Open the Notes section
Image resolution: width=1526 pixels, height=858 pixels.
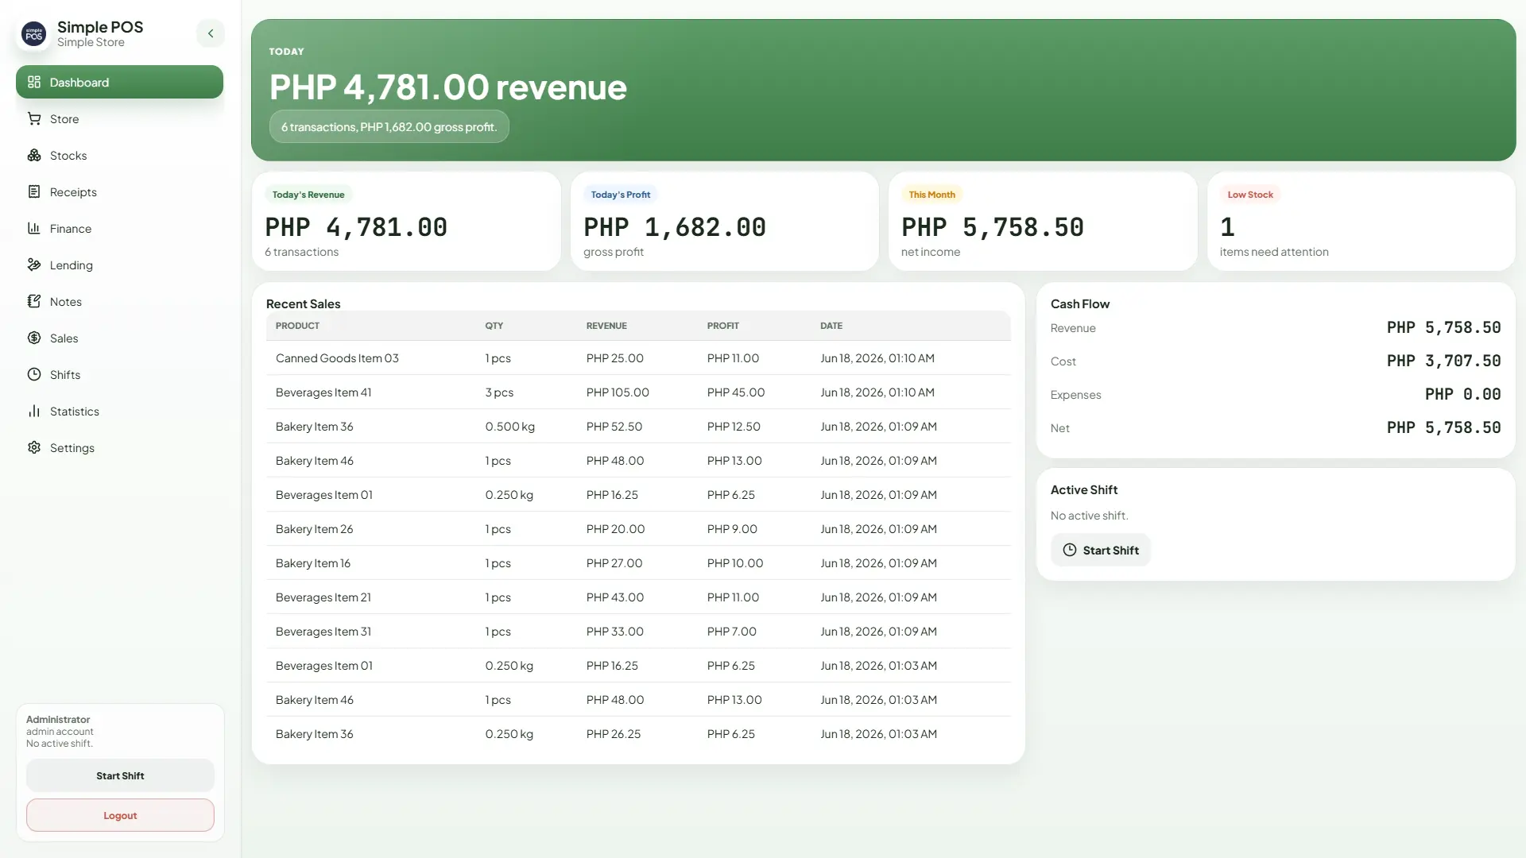[119, 301]
